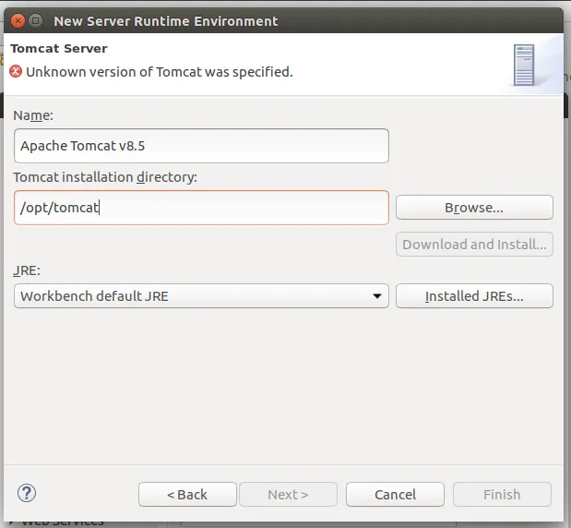Click the Browse... button
The width and height of the screenshot is (571, 528).
(x=474, y=208)
